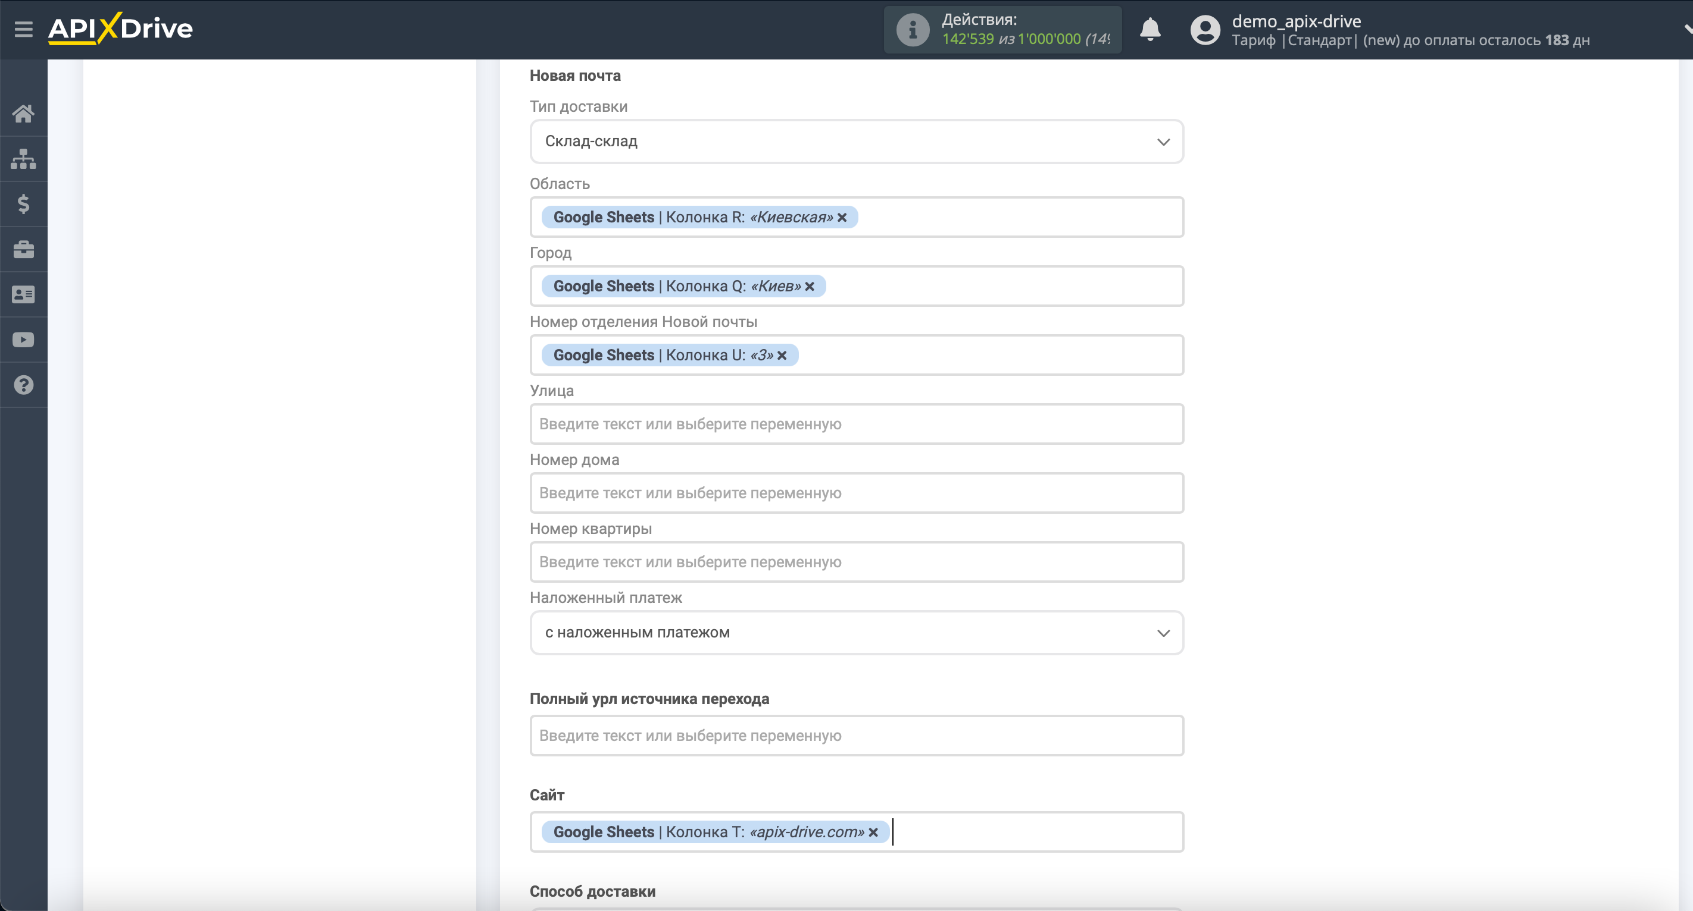Click the demo_apix-drive account name
The height and width of the screenshot is (911, 1693).
tap(1296, 21)
